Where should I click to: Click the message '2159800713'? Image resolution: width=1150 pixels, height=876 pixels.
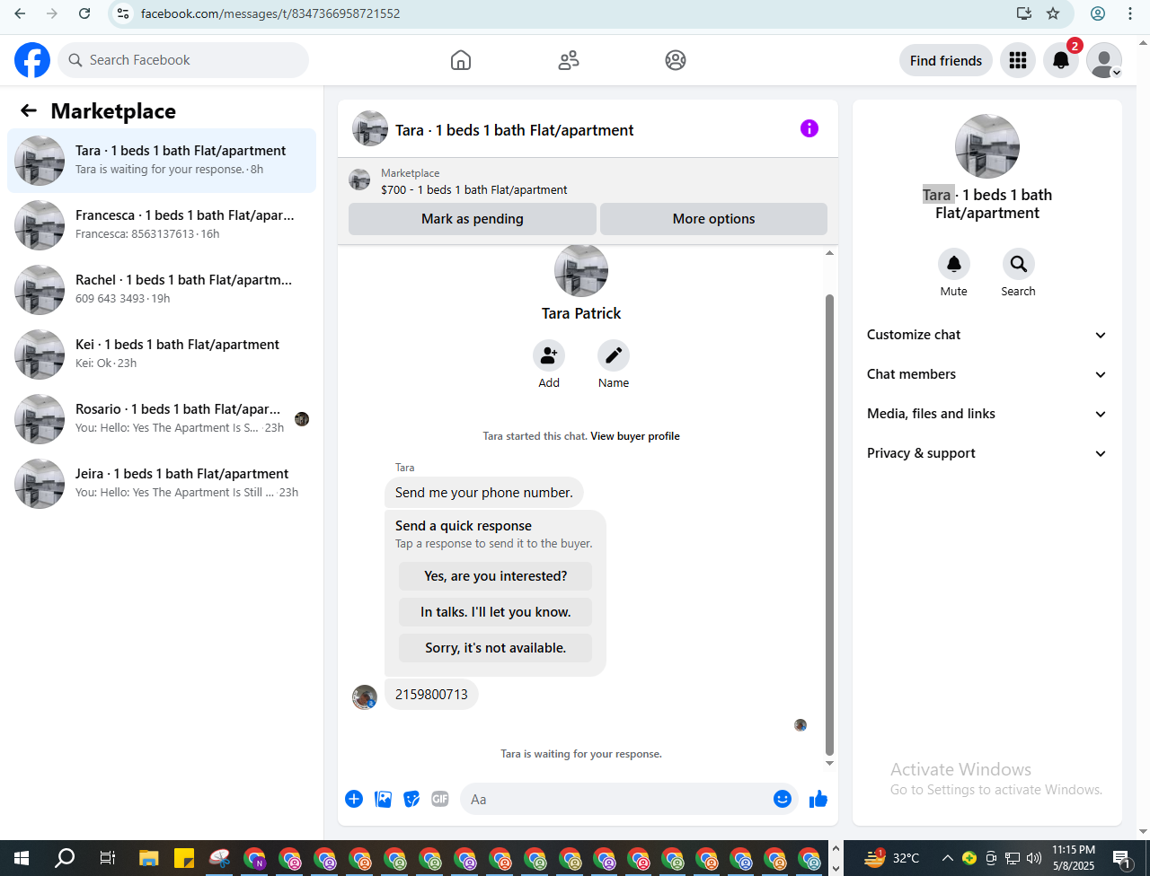pos(431,695)
